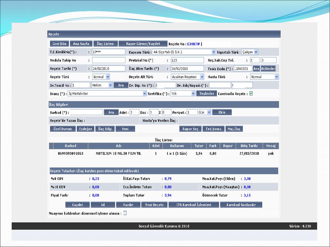The height and width of the screenshot is (247, 330).
Task: Click the Geri Dön button
Action: pyautogui.click(x=59, y=44)
